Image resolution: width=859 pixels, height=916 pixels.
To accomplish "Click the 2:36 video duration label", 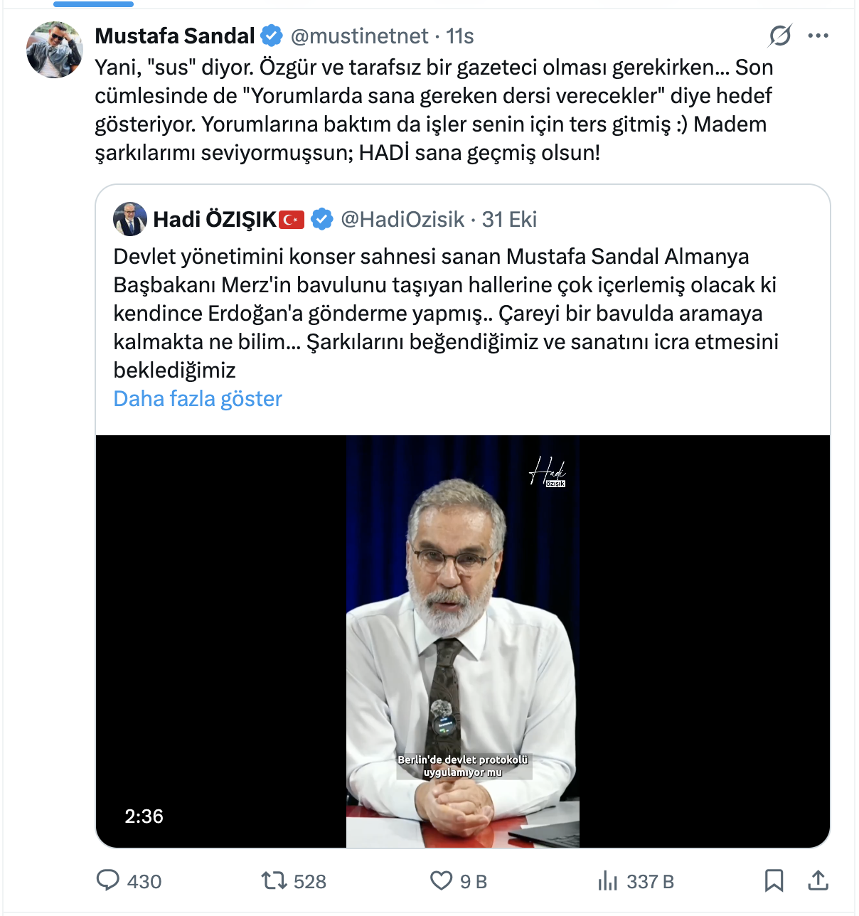I will (144, 816).
